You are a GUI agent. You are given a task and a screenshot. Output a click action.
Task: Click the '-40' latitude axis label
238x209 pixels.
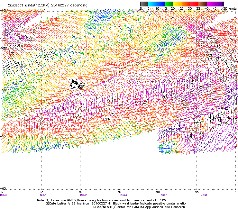pyautogui.click(x=3, y=11)
